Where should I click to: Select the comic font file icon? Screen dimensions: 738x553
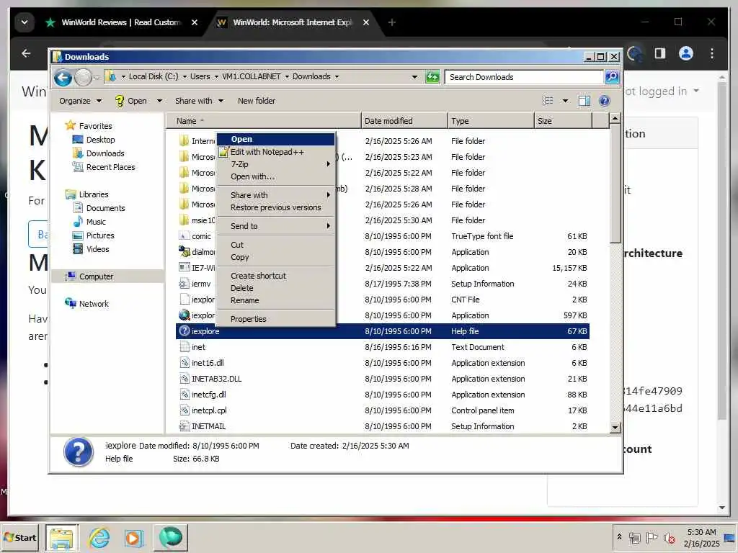[184, 236]
